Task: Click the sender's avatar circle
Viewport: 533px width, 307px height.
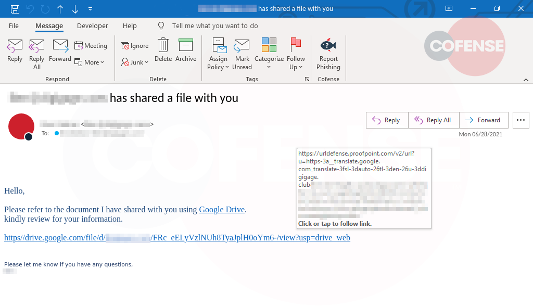Action: tap(21, 126)
